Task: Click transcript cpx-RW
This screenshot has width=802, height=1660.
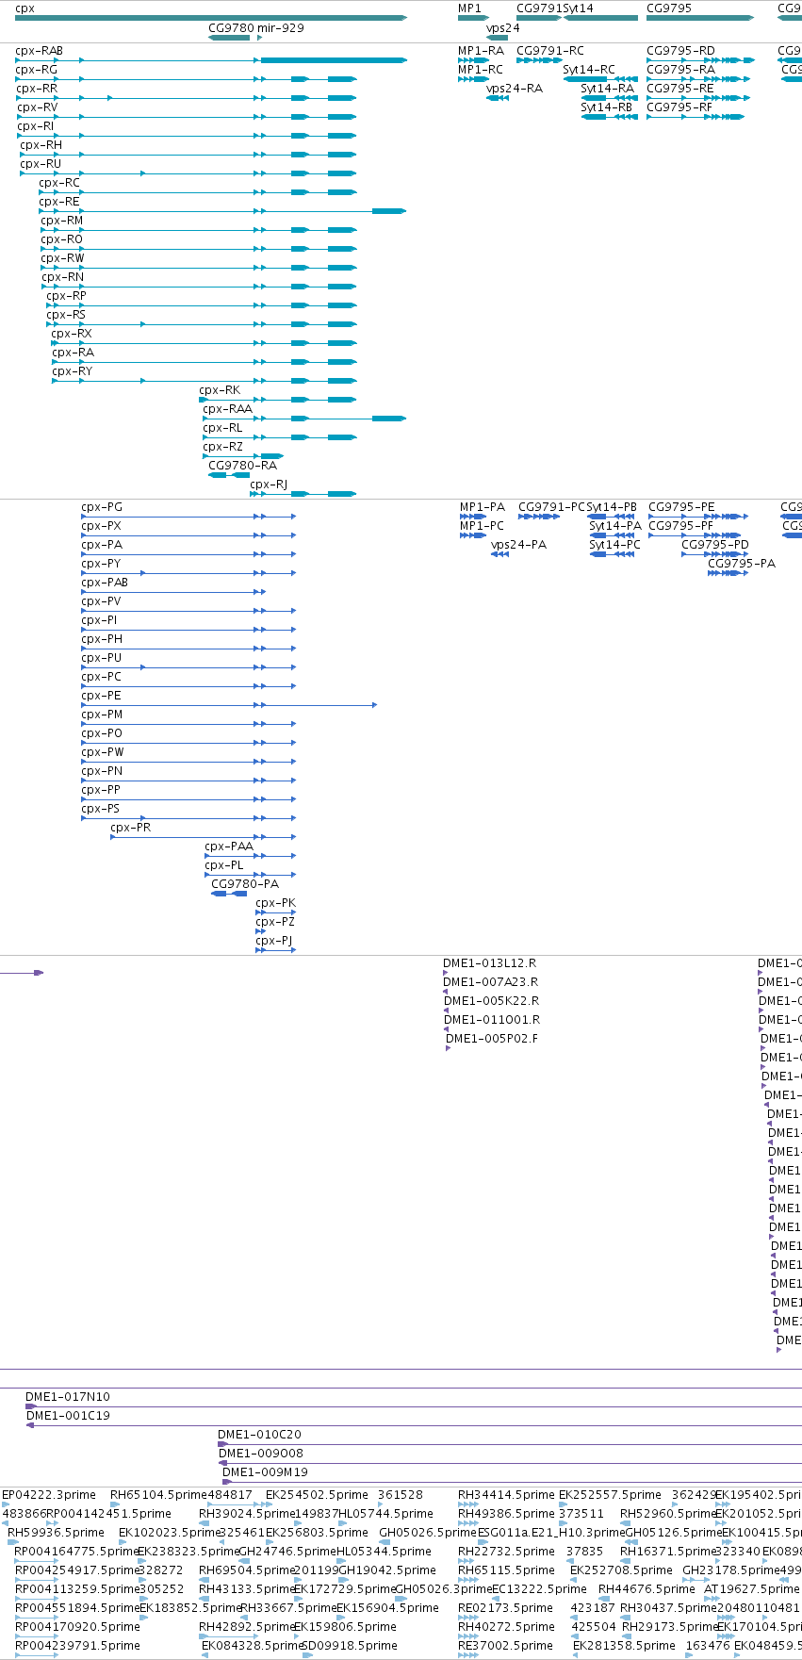Action: pos(62,258)
